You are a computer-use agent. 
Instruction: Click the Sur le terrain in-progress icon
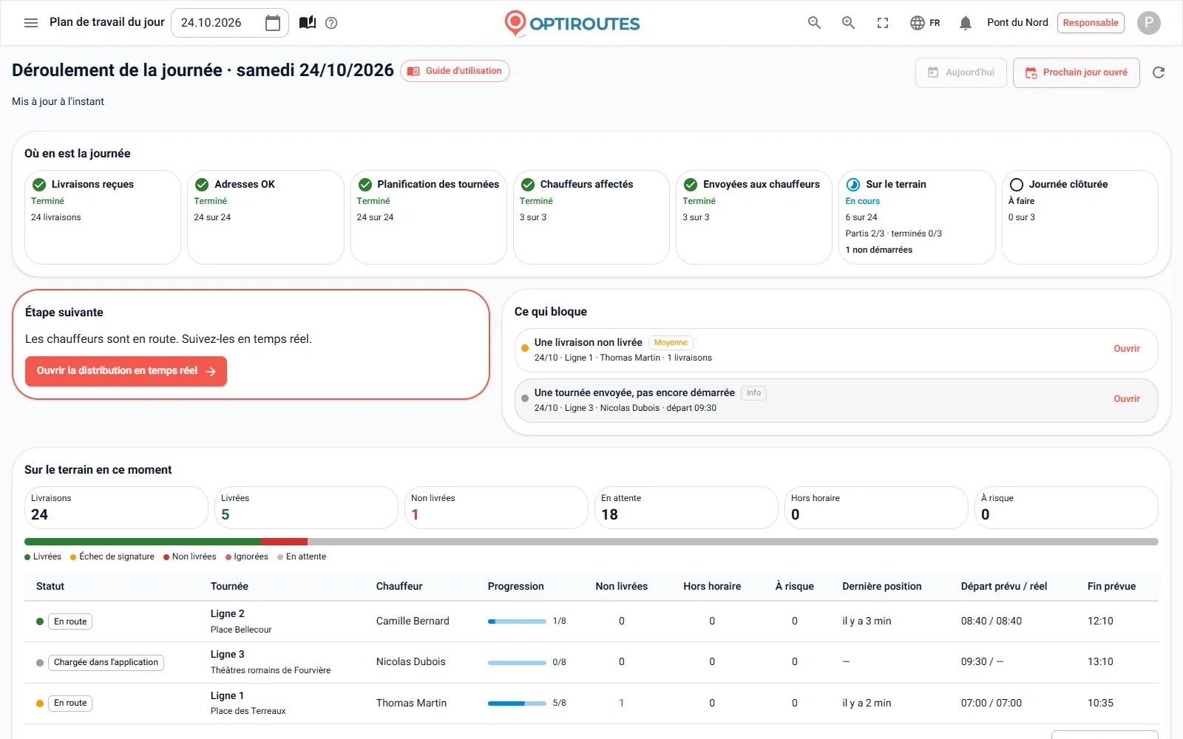[853, 185]
